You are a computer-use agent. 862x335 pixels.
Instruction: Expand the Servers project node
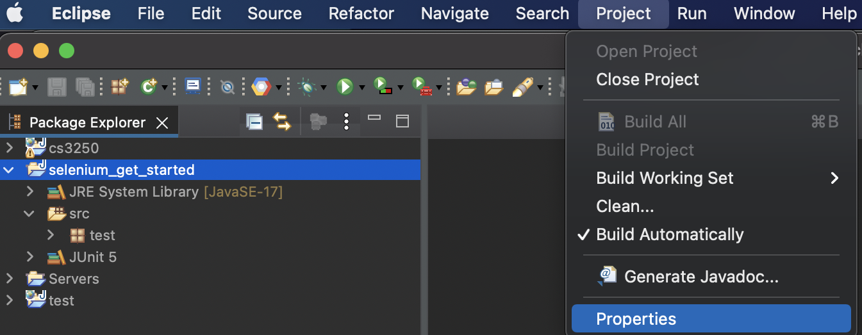9,279
